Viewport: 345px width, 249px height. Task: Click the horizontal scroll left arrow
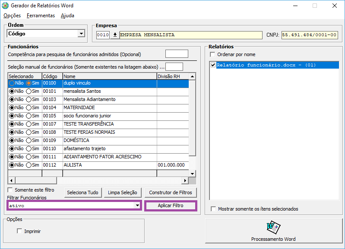coord(11,180)
